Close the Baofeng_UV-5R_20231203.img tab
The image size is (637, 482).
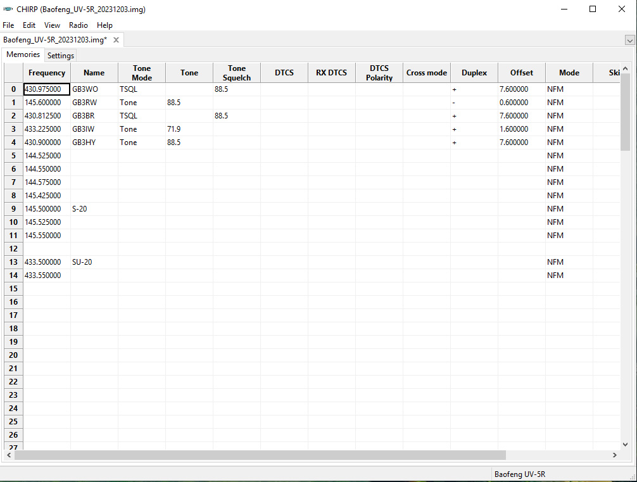click(x=116, y=40)
